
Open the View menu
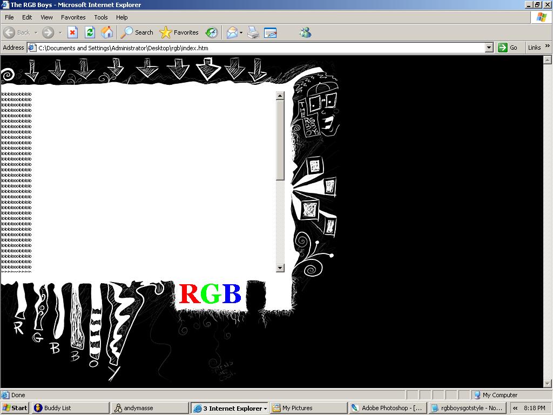tap(46, 17)
